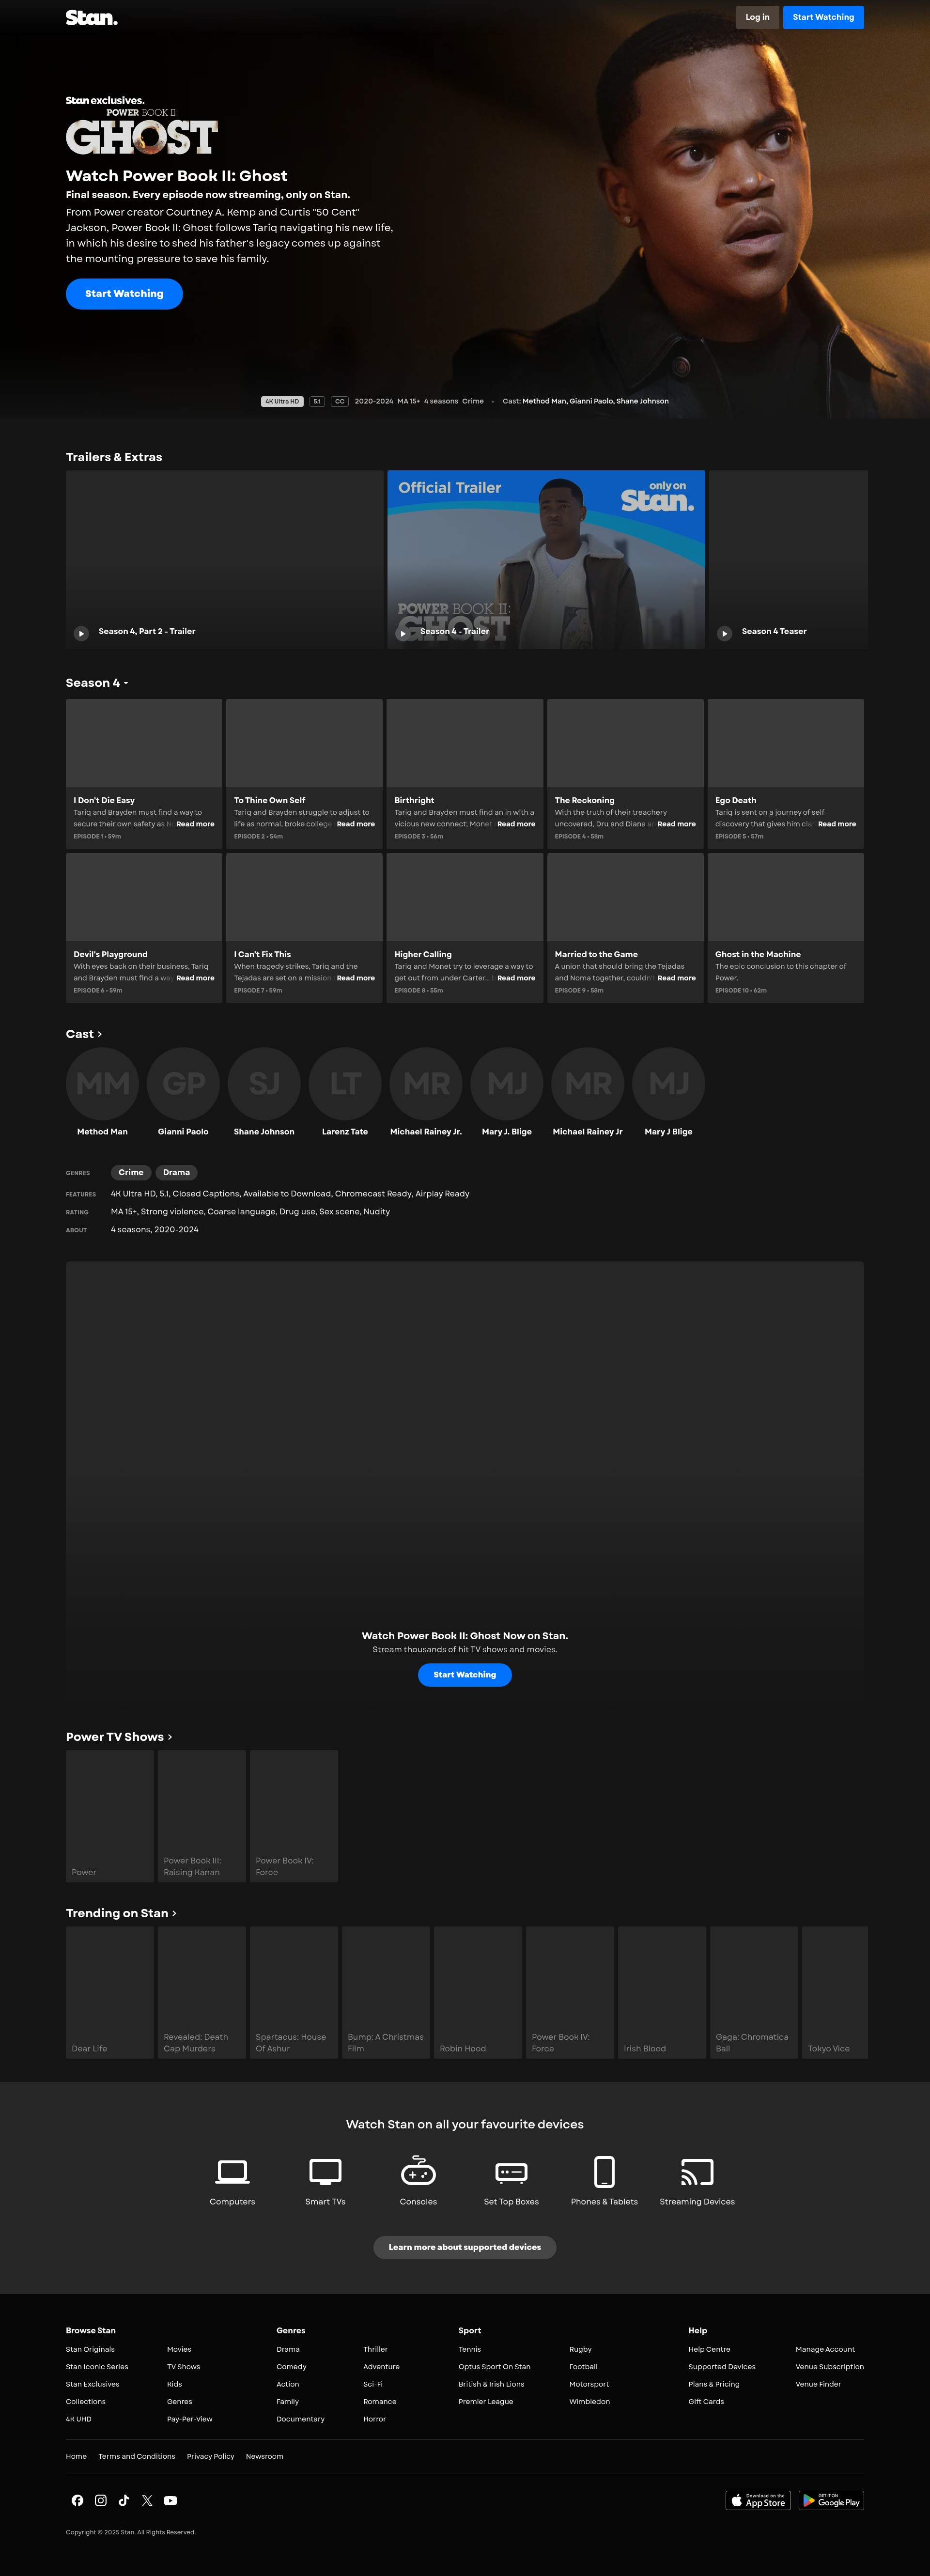This screenshot has height=2576, width=930.
Task: Open the Tokyo Vice trending tile
Action: coord(835,1992)
